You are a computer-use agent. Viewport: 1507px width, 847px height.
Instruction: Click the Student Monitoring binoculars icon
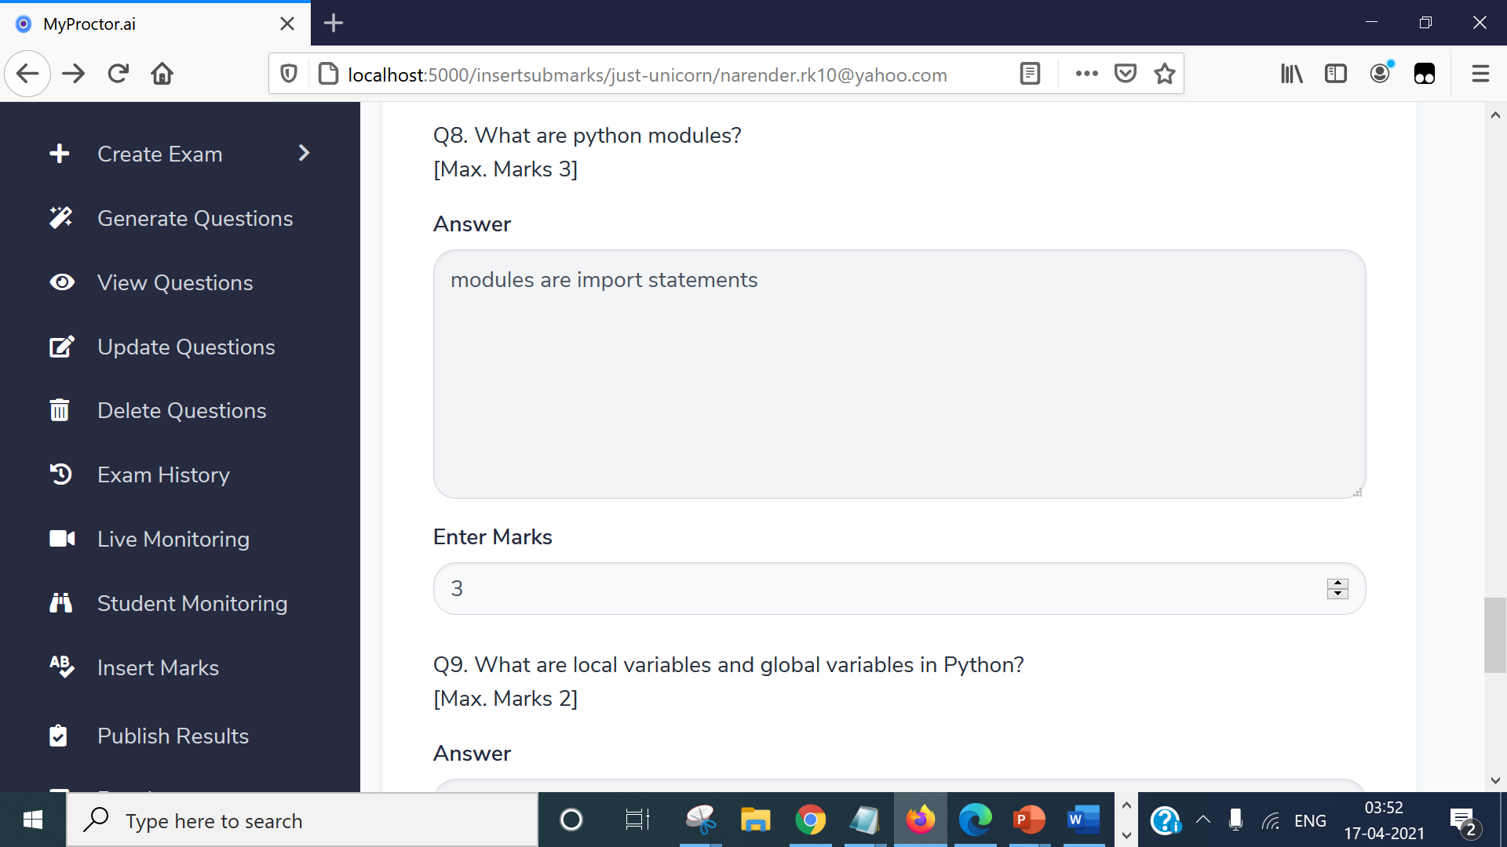tap(60, 603)
